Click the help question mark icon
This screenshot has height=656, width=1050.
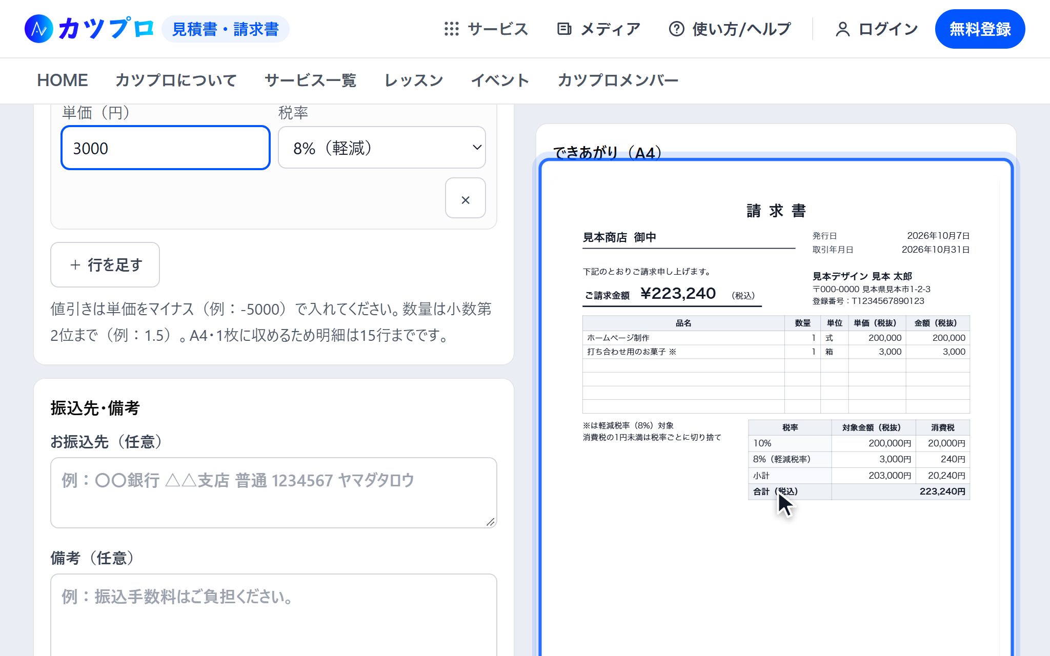point(677,29)
